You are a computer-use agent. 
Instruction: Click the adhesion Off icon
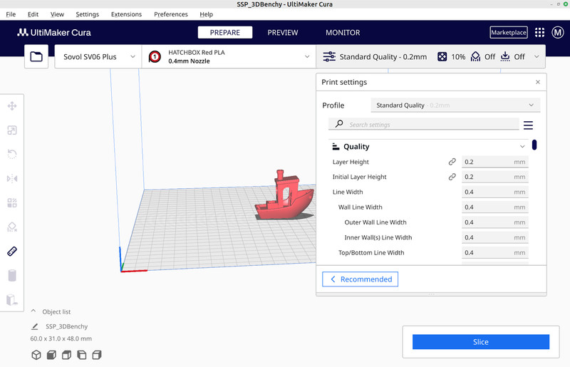click(505, 57)
